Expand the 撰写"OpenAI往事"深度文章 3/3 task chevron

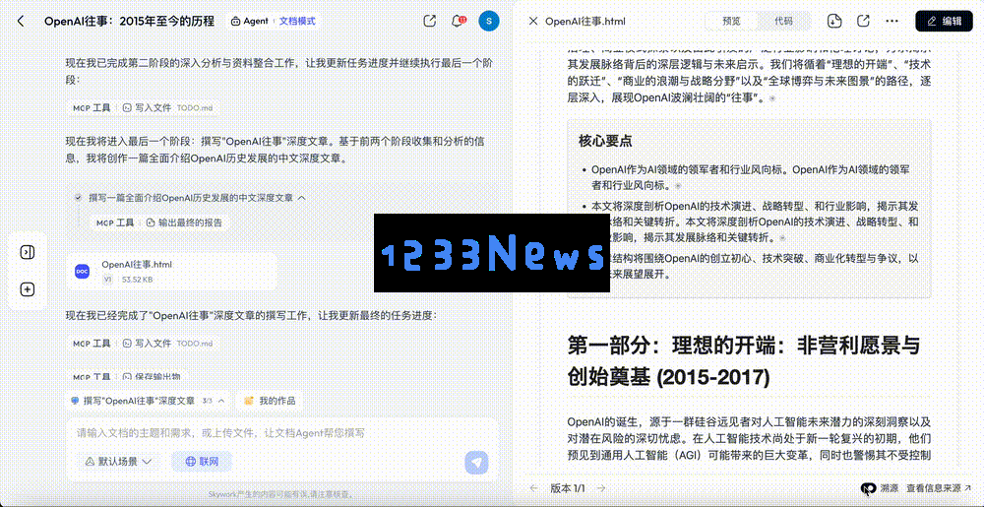point(221,401)
